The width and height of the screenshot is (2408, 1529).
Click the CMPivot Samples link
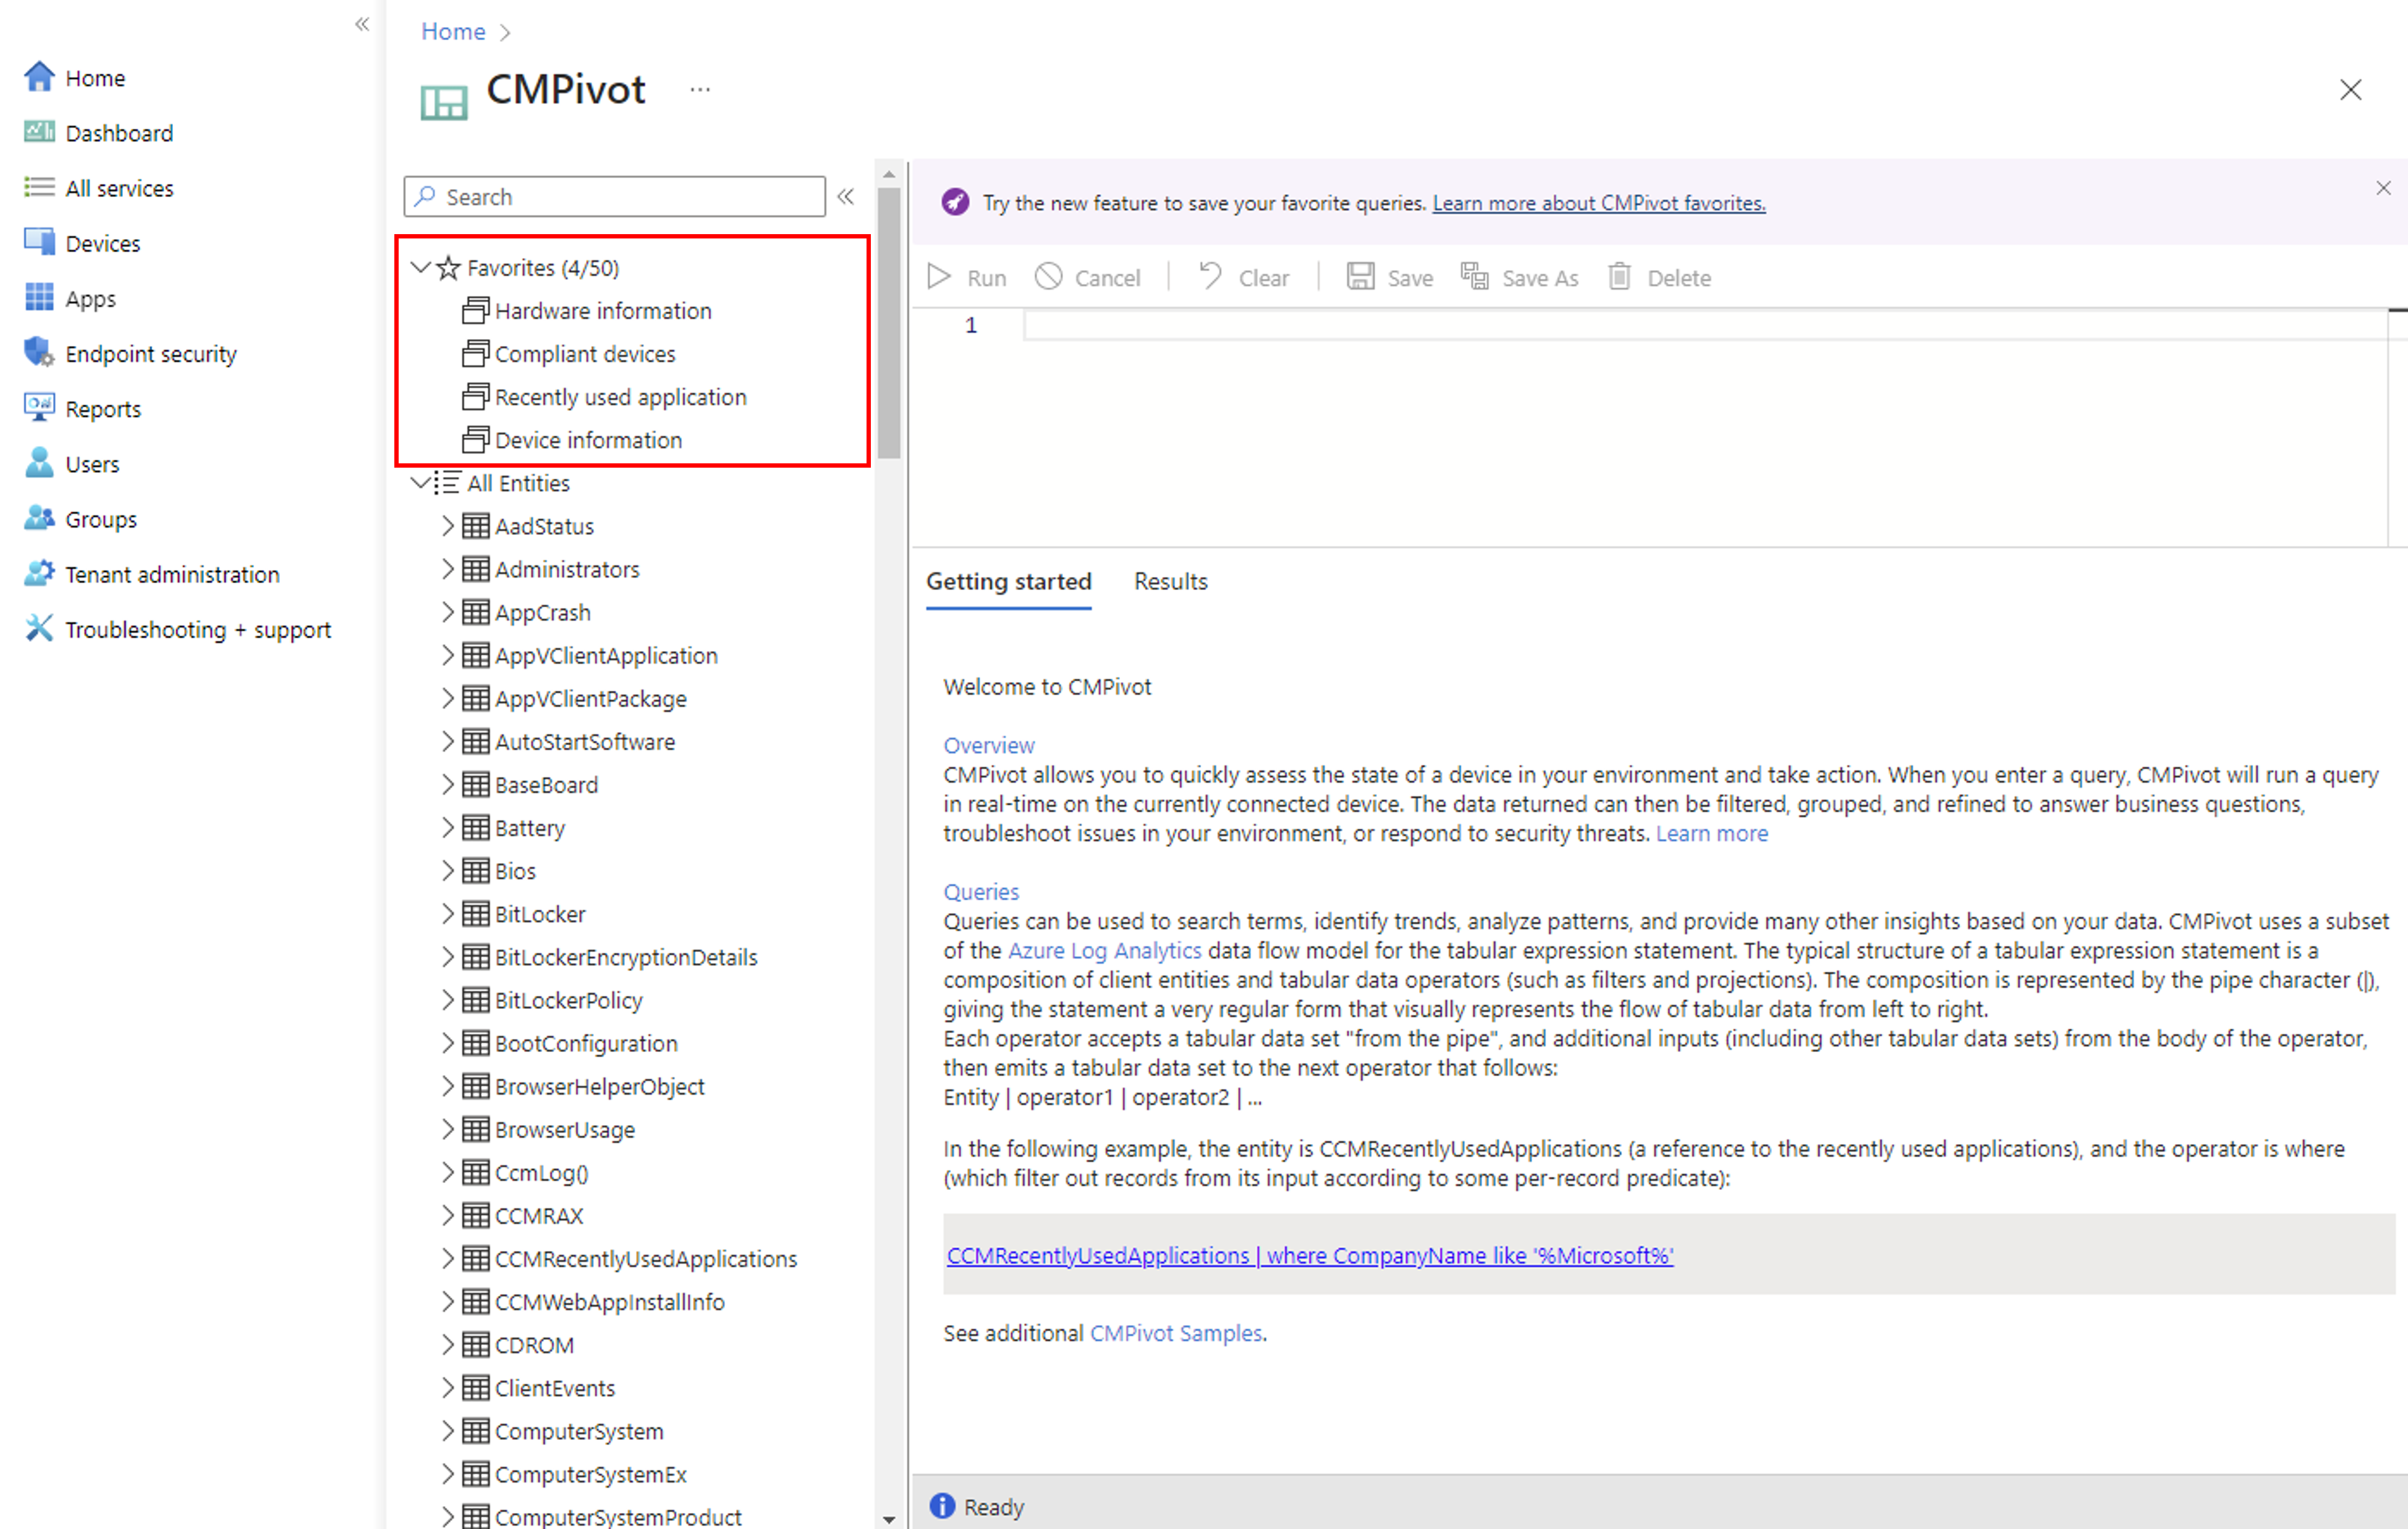(1176, 1333)
